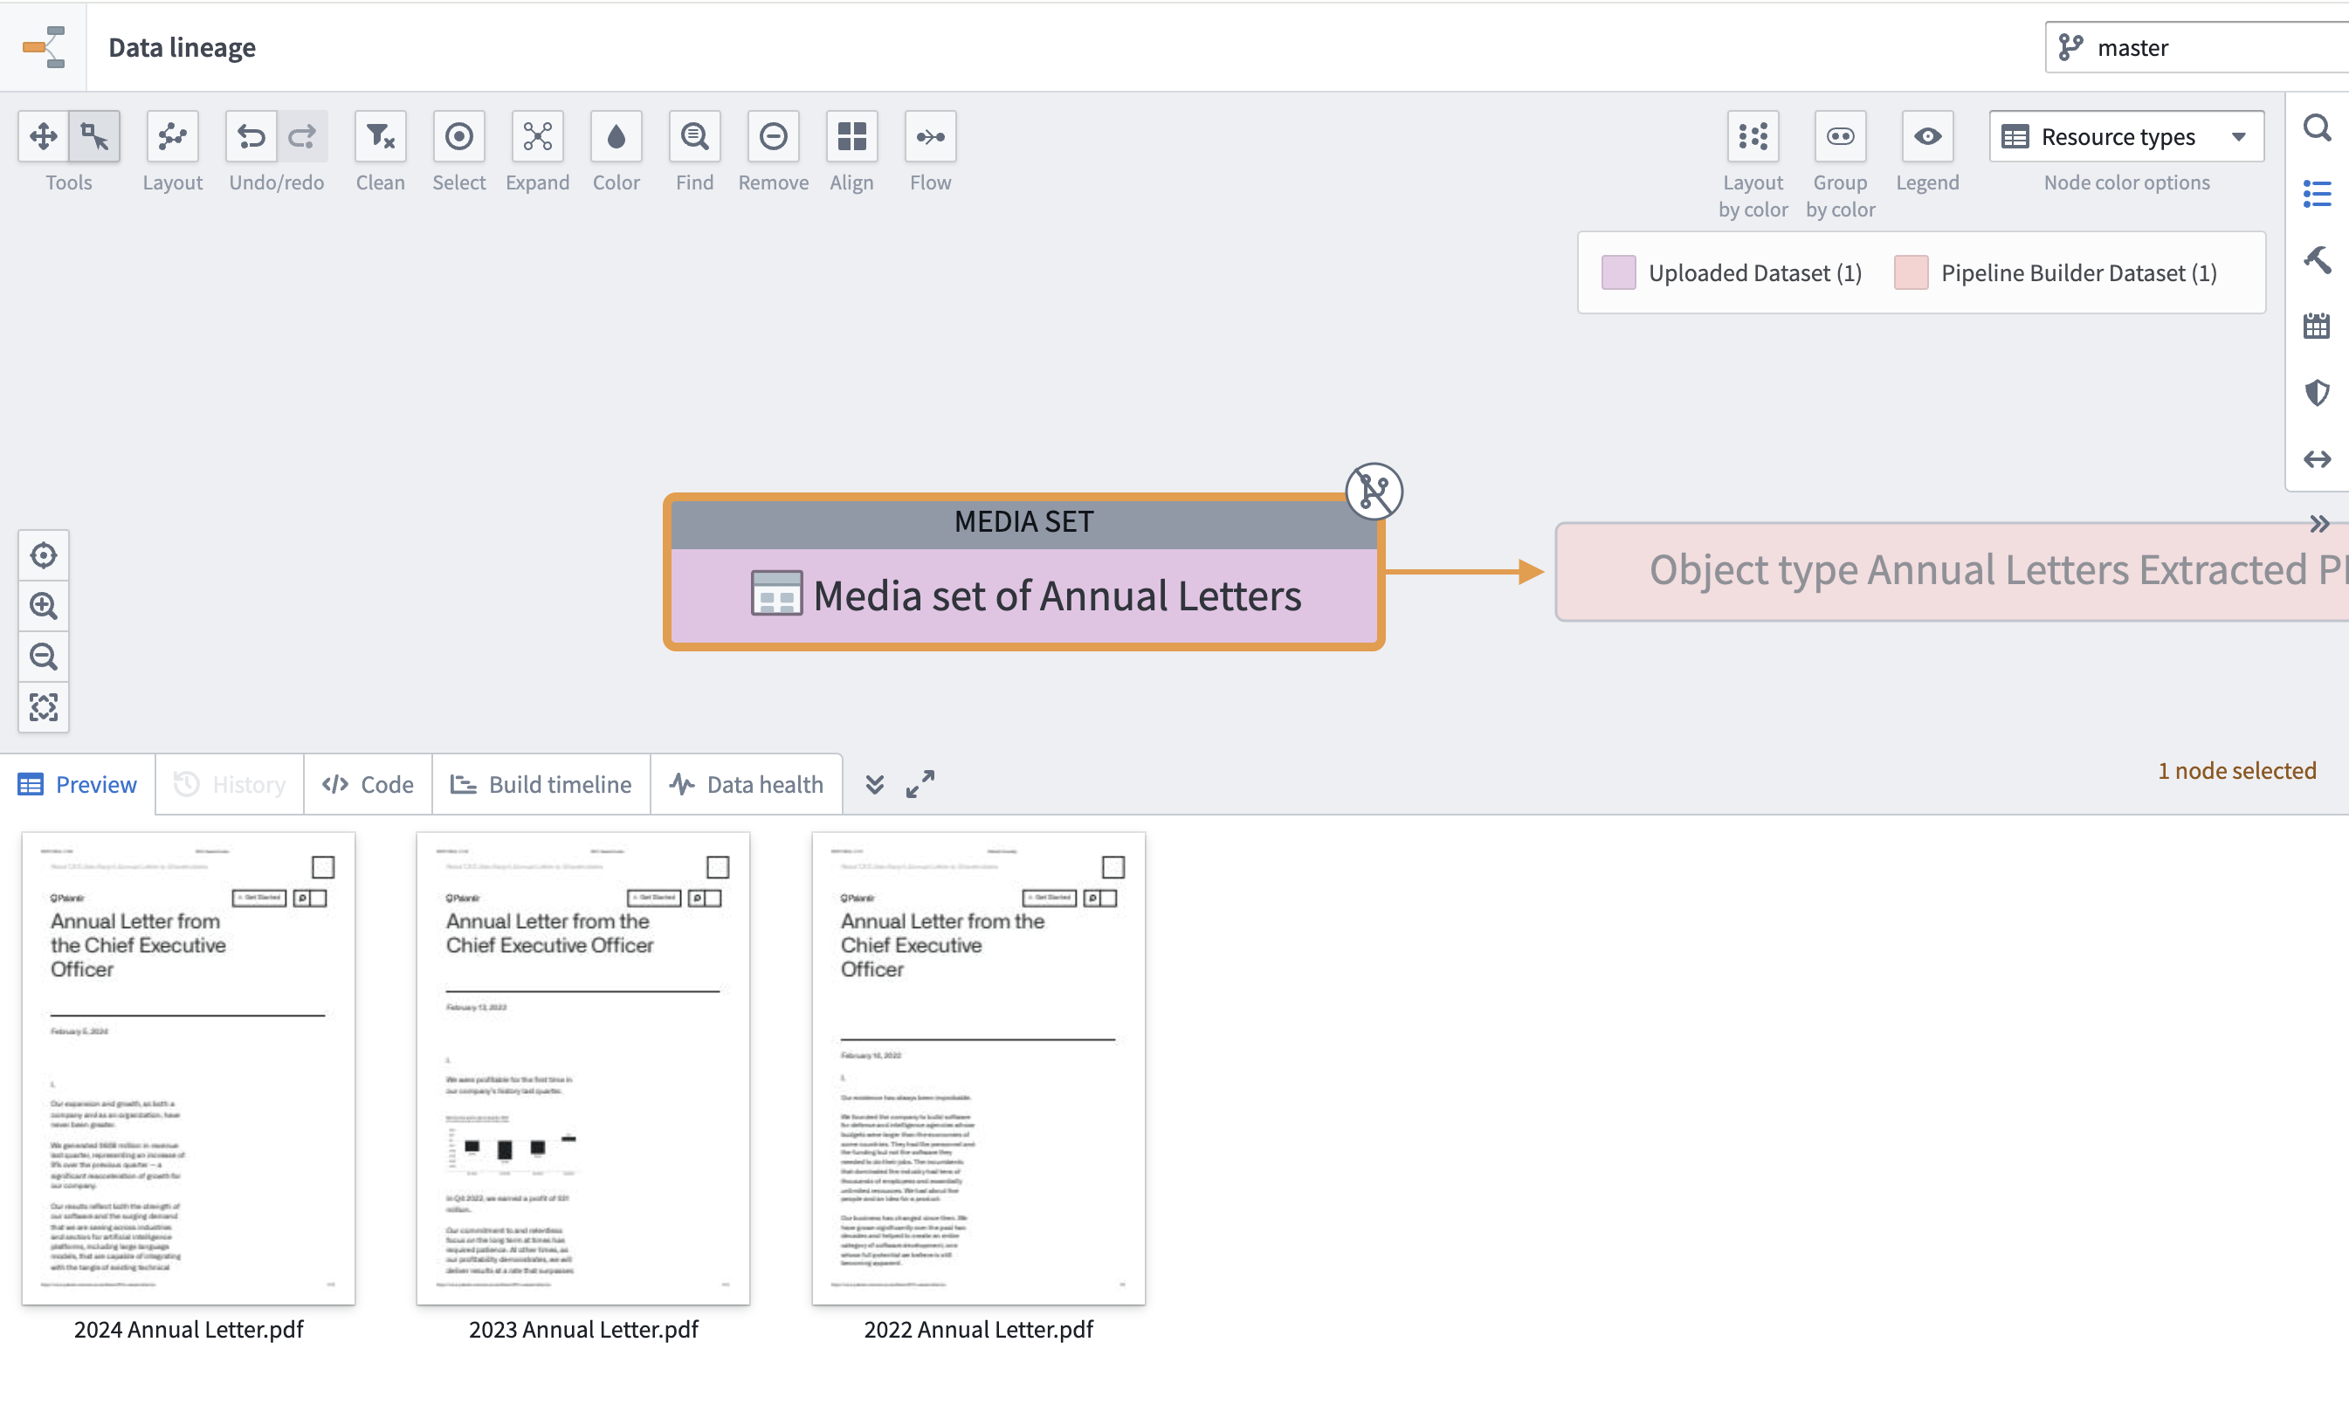The height and width of the screenshot is (1404, 2349).
Task: Check the 2023 Annual Letter checkbox
Action: [x=717, y=867]
